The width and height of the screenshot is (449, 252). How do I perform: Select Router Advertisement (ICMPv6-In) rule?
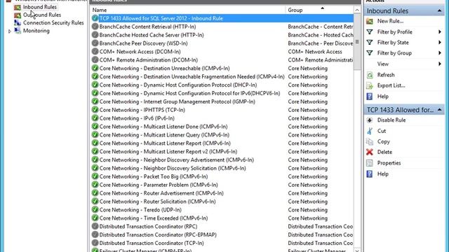click(161, 193)
